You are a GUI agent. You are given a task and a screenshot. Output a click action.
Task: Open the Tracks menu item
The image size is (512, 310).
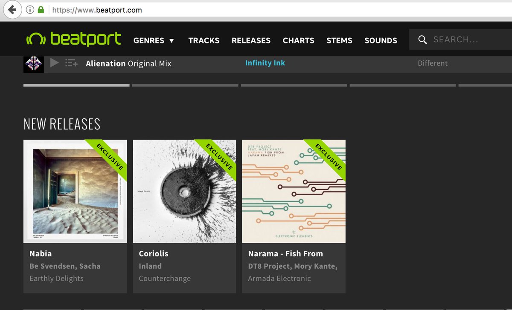204,40
